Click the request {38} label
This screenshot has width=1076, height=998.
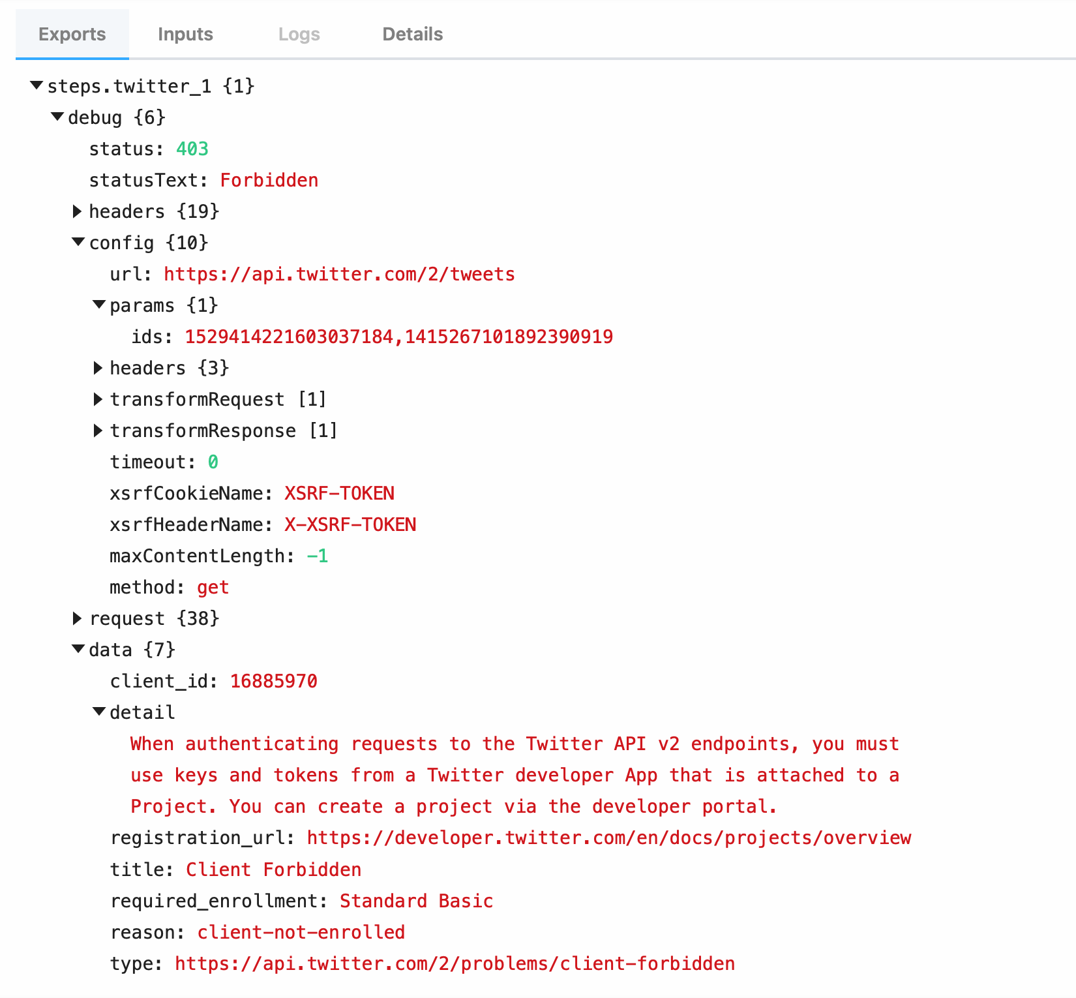pos(154,618)
